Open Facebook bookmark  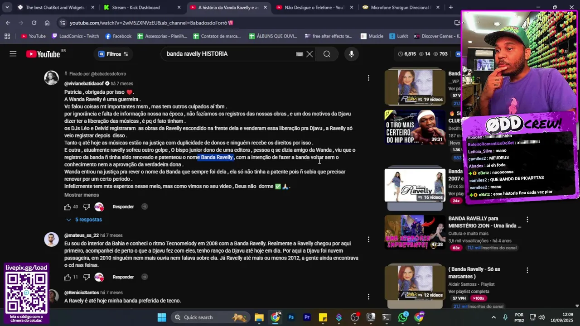point(118,36)
